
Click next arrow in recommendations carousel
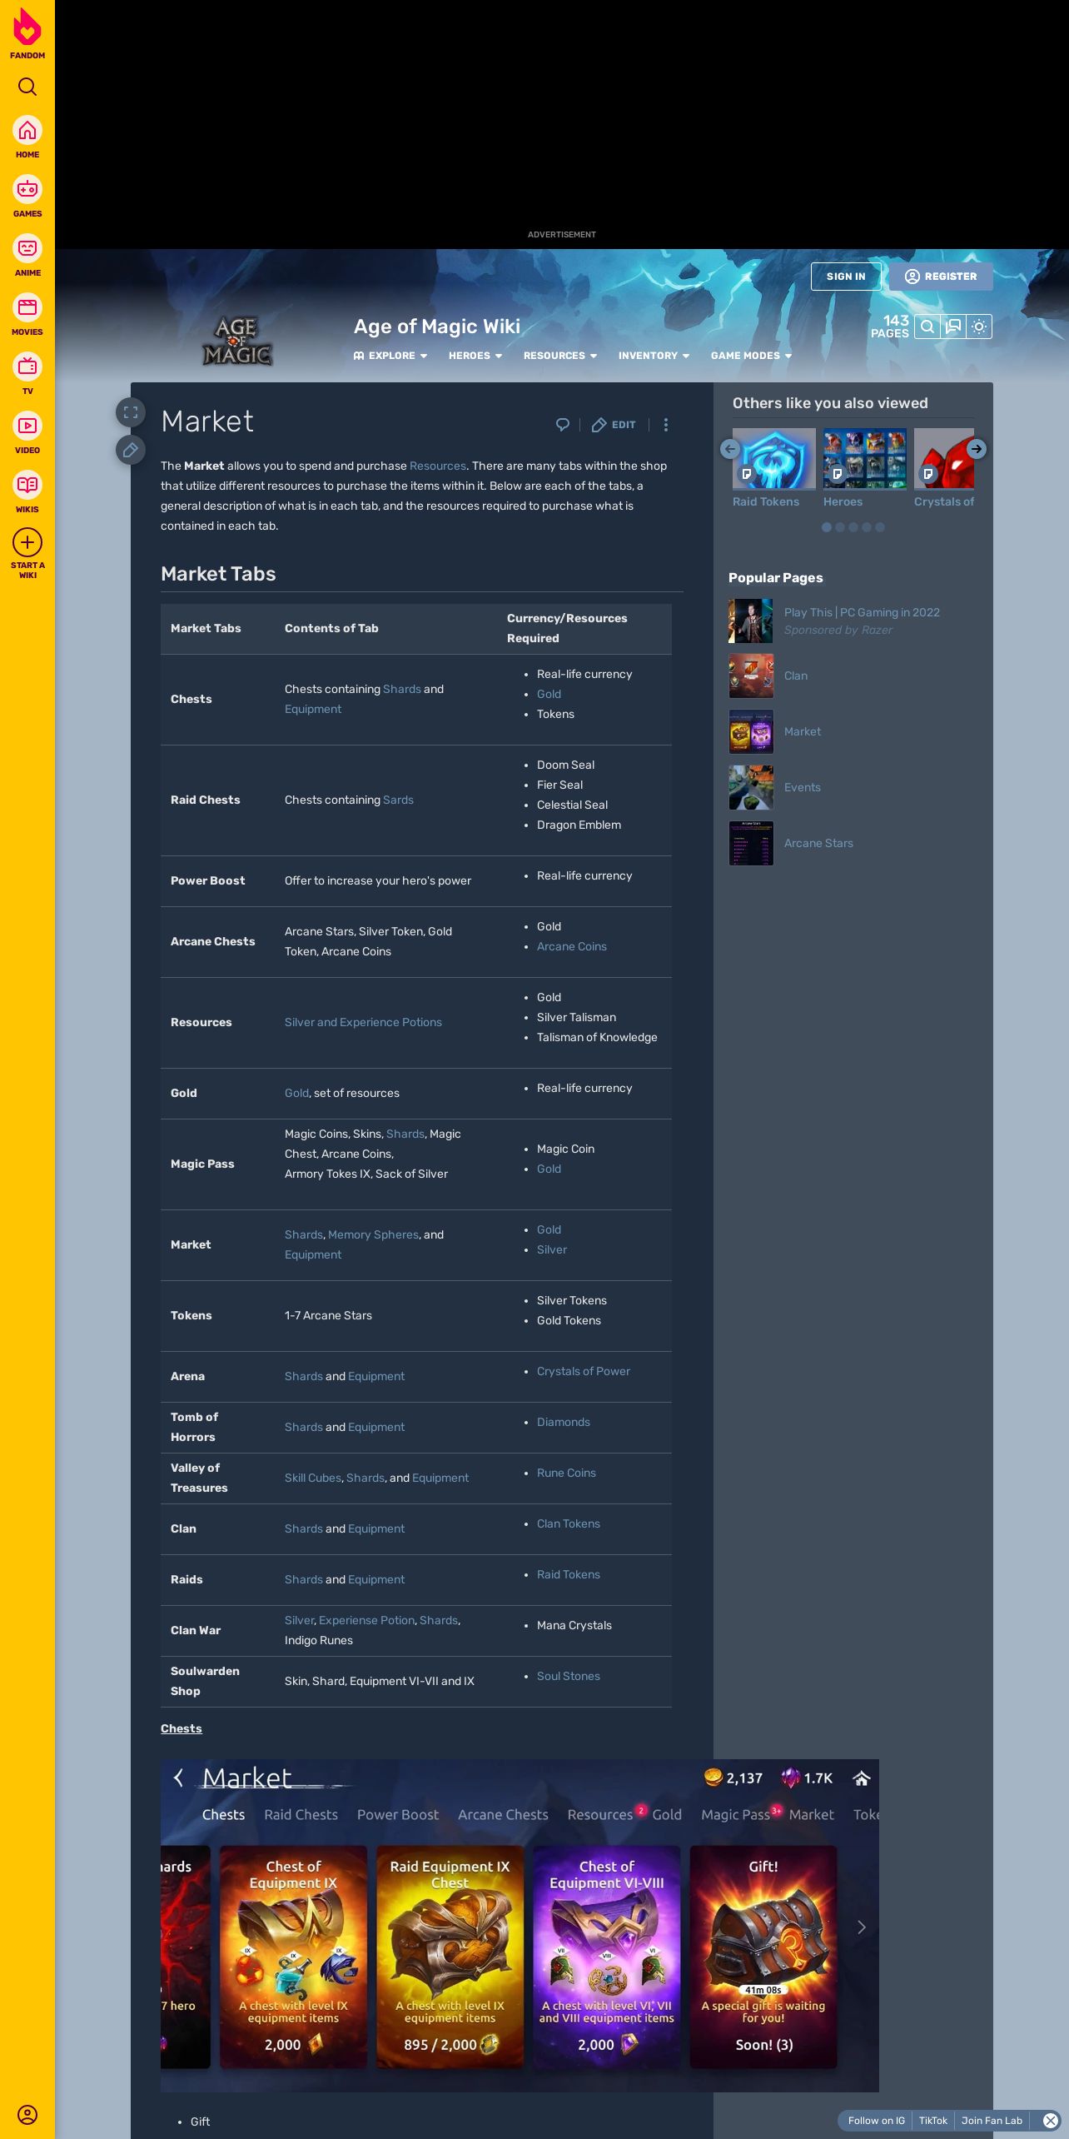tap(977, 449)
